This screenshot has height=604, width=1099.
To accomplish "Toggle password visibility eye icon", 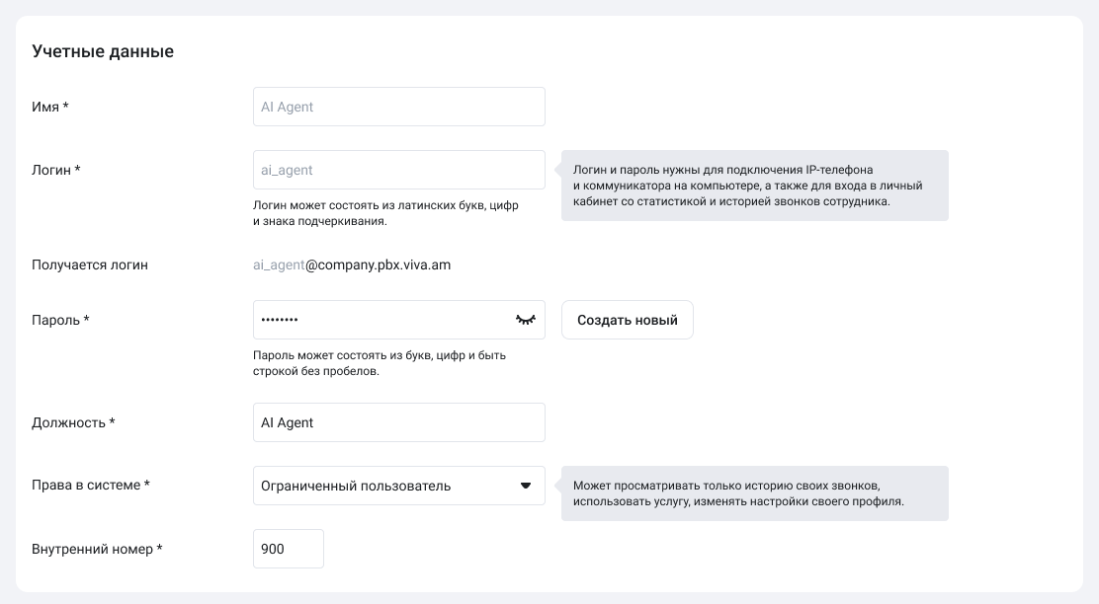I will 526,320.
